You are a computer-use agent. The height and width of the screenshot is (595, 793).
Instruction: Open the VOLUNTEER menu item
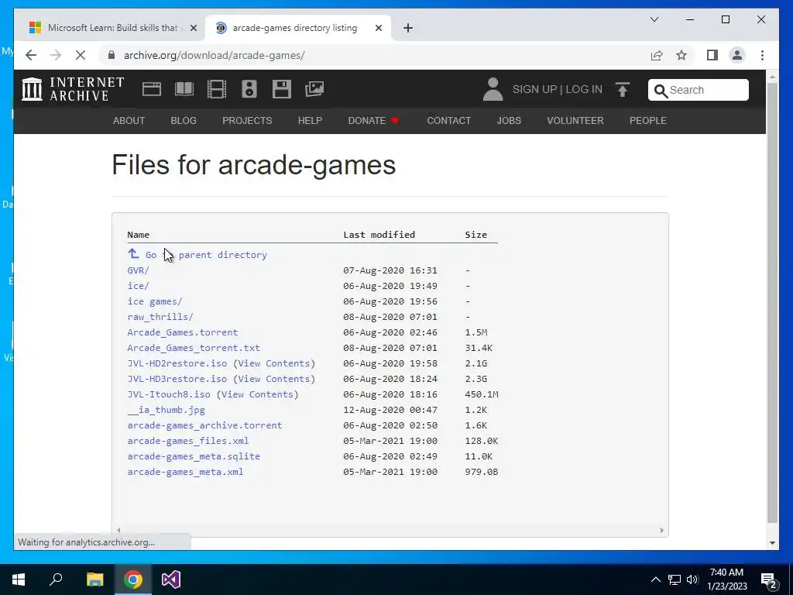(575, 120)
